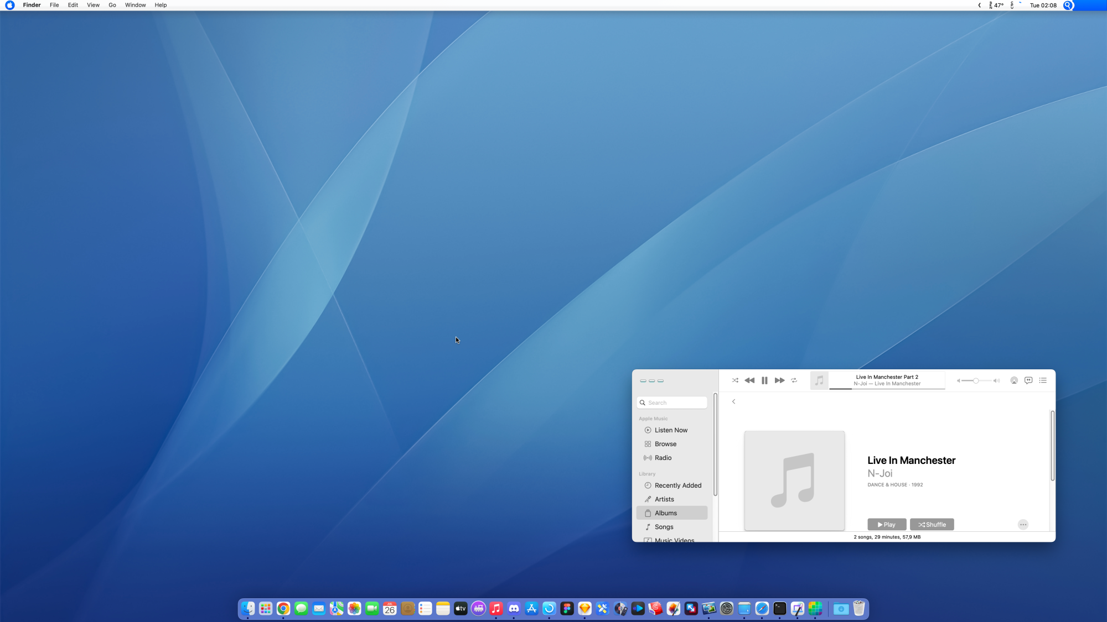1107x622 pixels.
Task: Select the Fast Forward playback control
Action: 779,380
